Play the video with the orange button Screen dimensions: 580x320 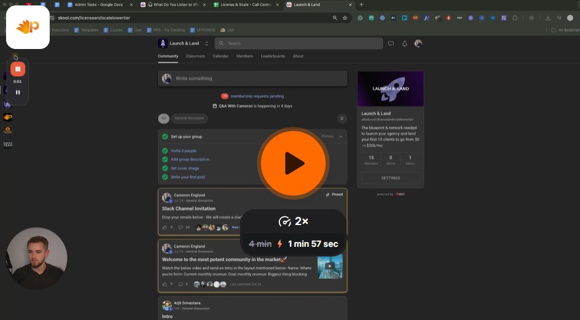(x=294, y=163)
